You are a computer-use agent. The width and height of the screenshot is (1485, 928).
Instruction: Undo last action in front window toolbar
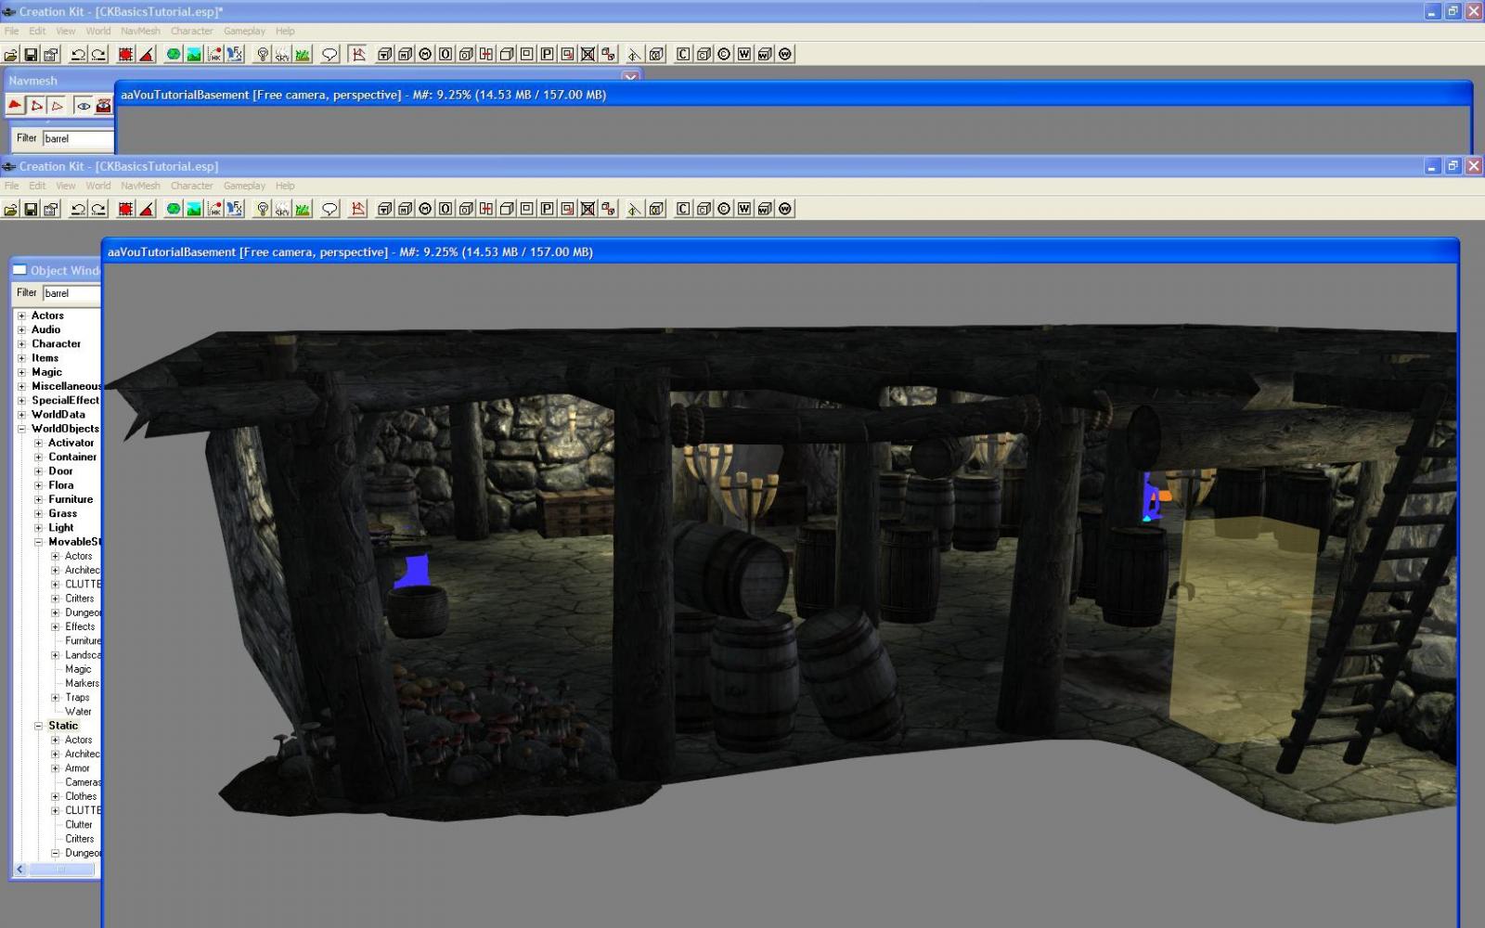pyautogui.click(x=78, y=210)
